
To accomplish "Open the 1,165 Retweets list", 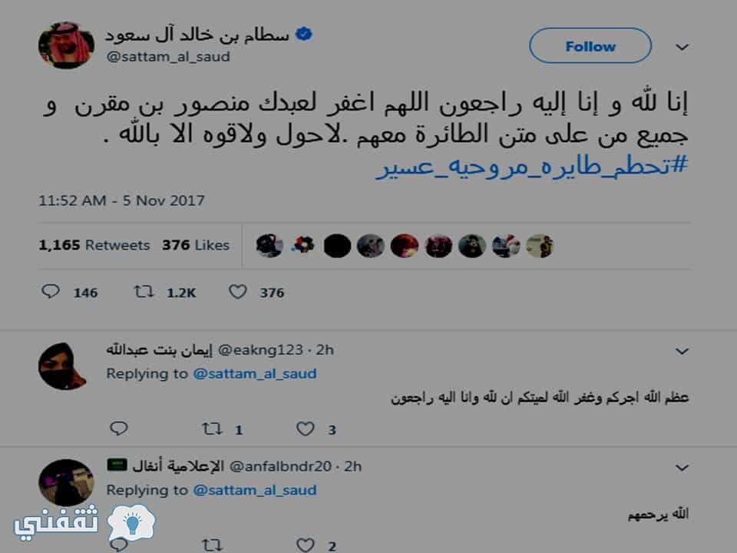I will [94, 245].
